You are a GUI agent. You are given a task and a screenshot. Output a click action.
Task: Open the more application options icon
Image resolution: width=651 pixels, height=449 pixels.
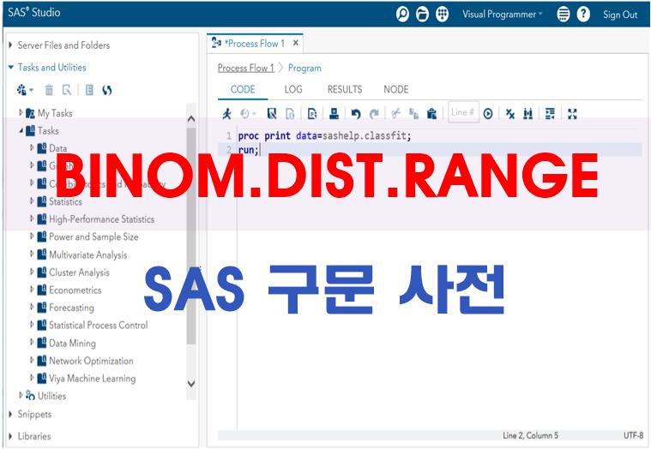click(563, 15)
